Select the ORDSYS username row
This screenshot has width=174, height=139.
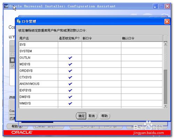pyautogui.click(x=38, y=71)
